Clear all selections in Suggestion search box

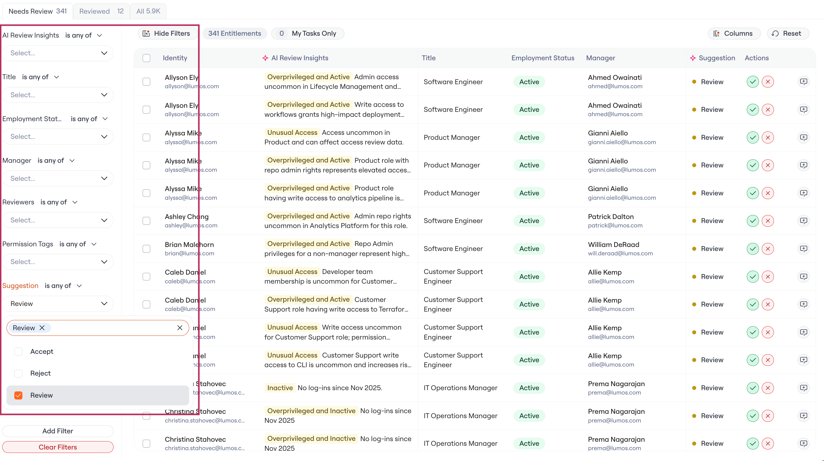click(x=180, y=327)
